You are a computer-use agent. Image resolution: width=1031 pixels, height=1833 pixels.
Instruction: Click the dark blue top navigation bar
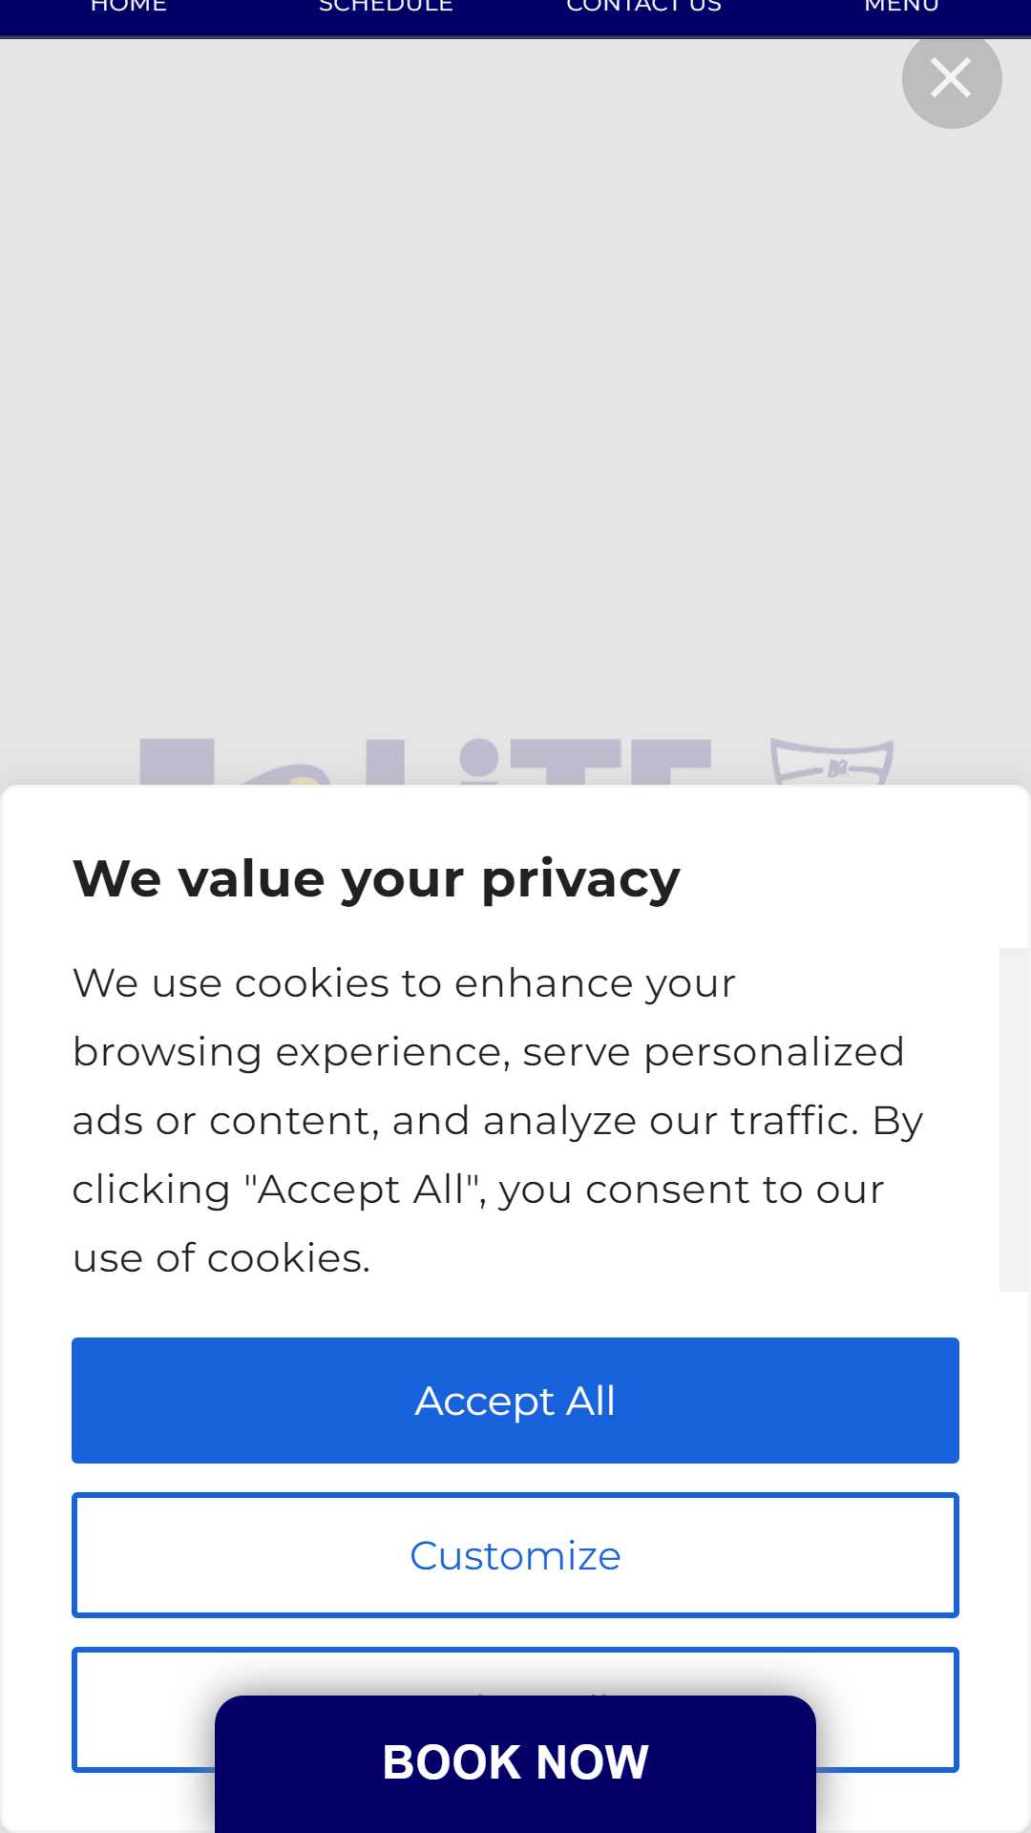[x=515, y=17]
